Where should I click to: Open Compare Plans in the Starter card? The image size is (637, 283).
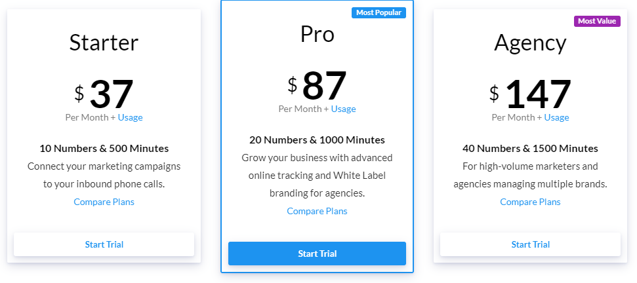click(104, 202)
